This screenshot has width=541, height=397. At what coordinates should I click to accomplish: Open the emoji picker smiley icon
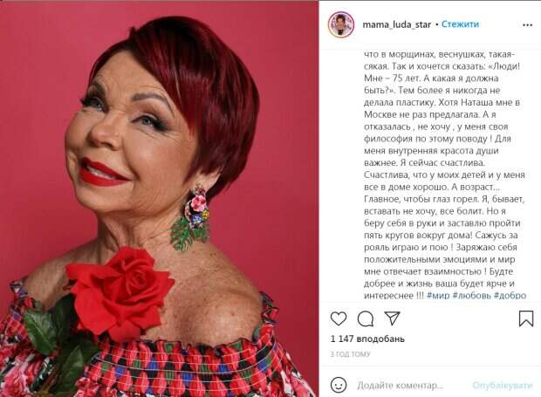[x=339, y=385]
